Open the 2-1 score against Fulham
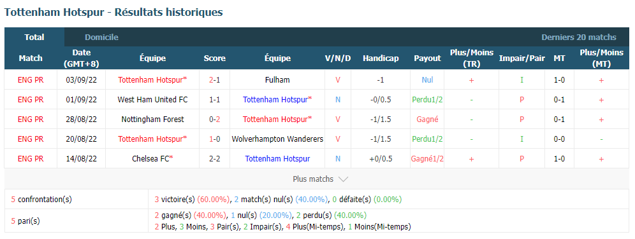 coord(215,80)
